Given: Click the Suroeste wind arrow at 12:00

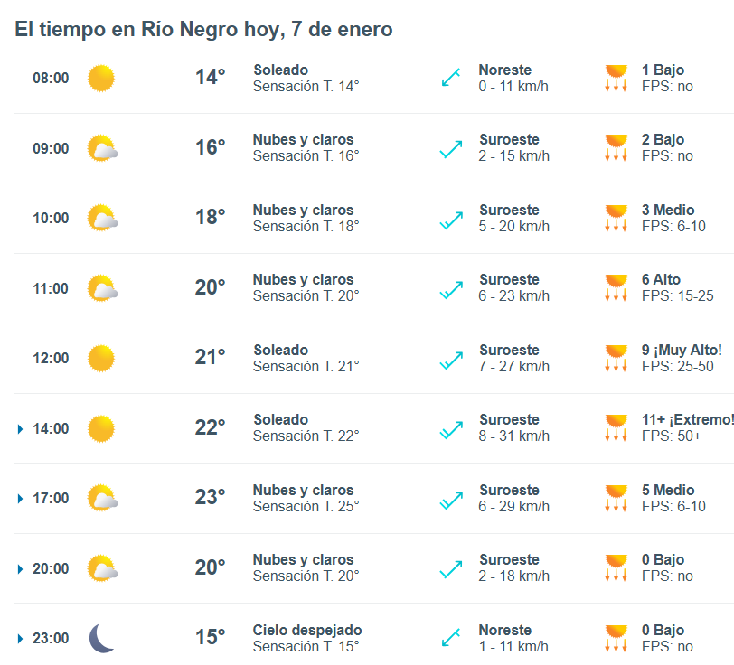Looking at the screenshot, I should (451, 359).
